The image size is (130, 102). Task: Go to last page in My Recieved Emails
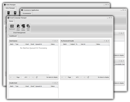point(84,77)
